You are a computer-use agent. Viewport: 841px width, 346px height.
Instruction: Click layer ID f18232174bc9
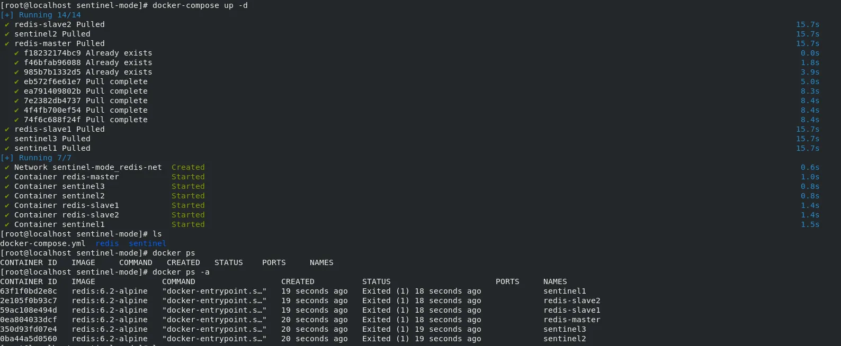[52, 53]
